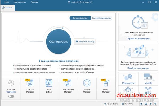This screenshot has height=106, width=159.
Task: Click the save disk icon in status bar
Action: 146,104
